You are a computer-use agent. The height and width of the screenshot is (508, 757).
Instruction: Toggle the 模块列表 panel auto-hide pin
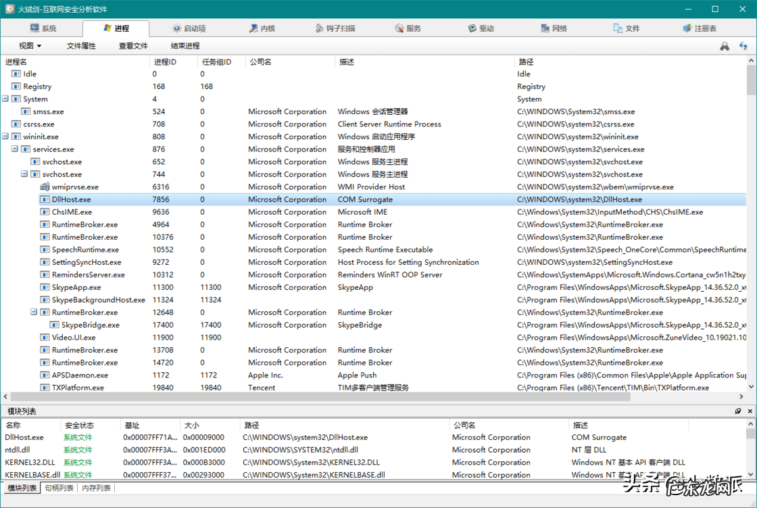pyautogui.click(x=738, y=411)
